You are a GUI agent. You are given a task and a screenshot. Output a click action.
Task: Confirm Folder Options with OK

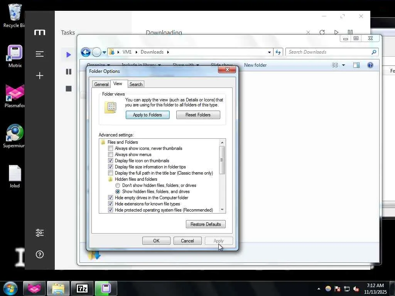tap(156, 240)
